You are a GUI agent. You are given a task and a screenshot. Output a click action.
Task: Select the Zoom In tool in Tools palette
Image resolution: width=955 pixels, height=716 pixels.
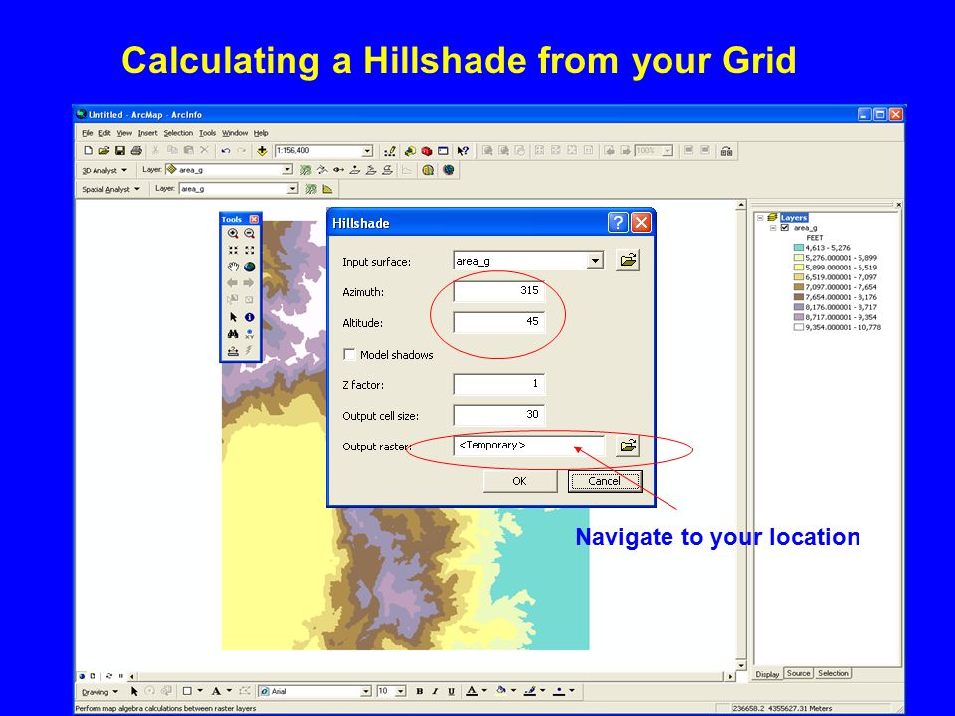233,233
